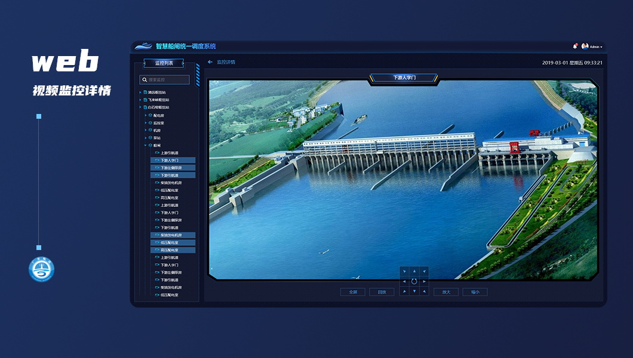Expand the 泵站 node
The height and width of the screenshot is (358, 633).
[x=146, y=138]
